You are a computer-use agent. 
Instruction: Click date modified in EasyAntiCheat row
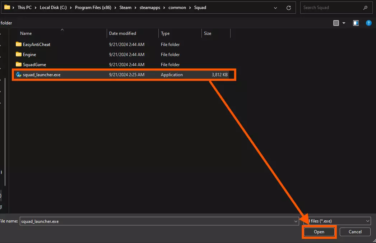[x=127, y=45]
